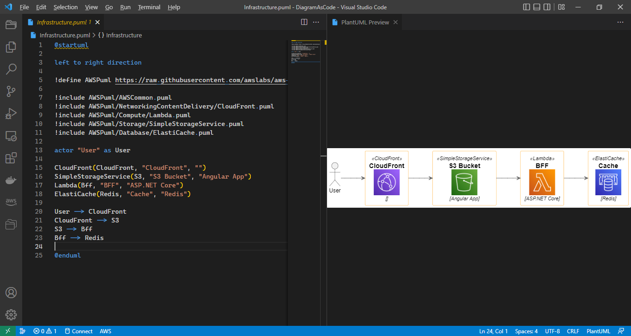Open the Manage gear icon

click(11, 315)
